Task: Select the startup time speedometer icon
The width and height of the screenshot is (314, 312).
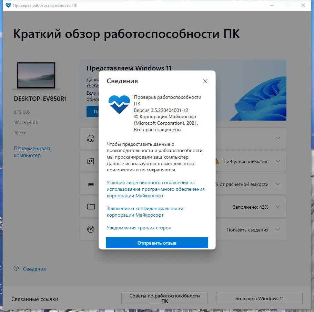Action: (x=91, y=229)
